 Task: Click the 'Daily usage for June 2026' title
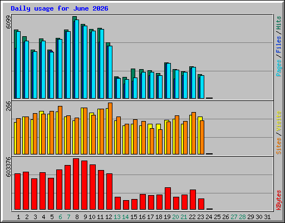tap(60, 8)
